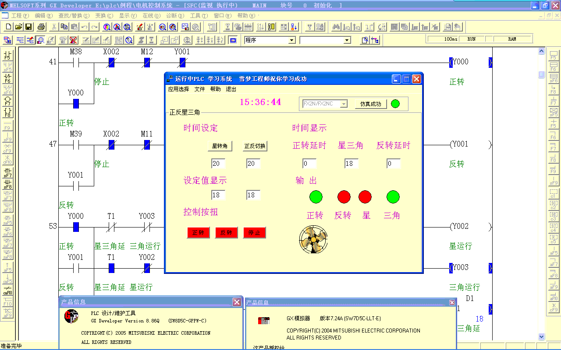Click the input field below 星转角 button
The image size is (561, 350).
click(x=218, y=164)
